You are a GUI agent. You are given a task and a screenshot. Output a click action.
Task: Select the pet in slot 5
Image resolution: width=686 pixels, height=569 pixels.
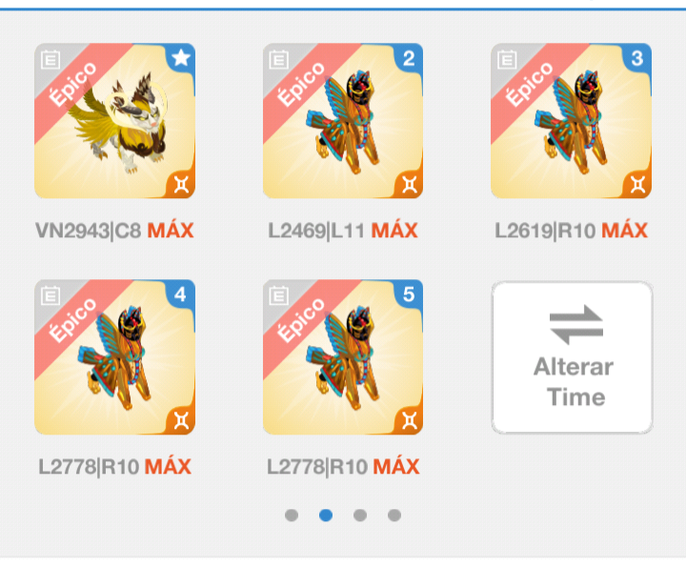pyautogui.click(x=343, y=357)
